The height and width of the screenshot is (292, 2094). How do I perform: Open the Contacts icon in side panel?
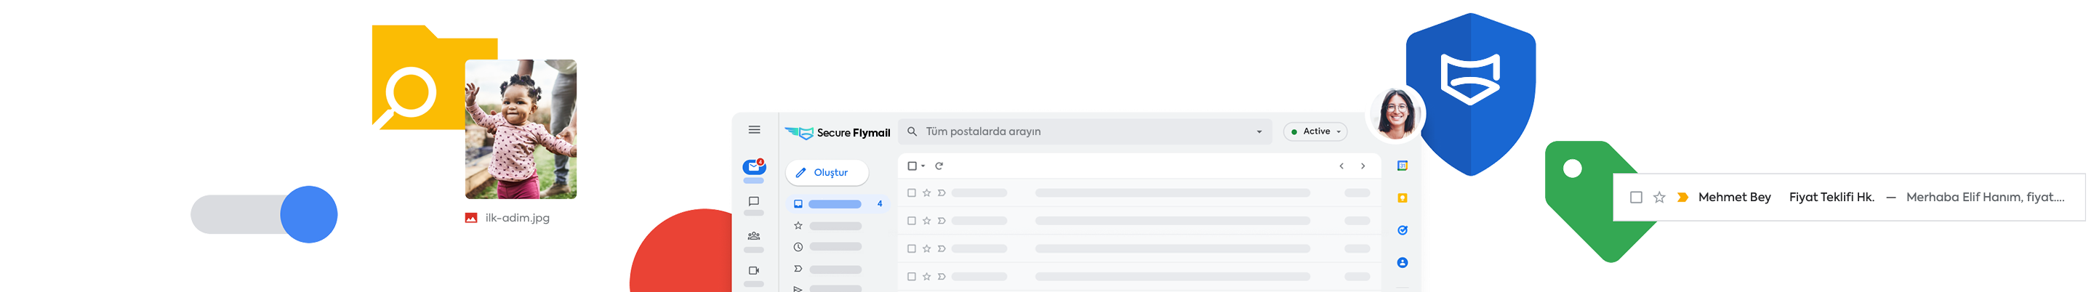(x=1403, y=263)
